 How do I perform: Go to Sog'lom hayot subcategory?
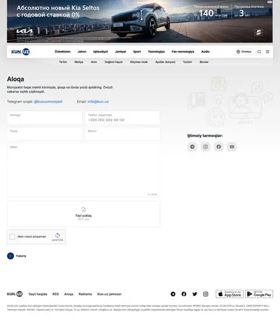pos(114,62)
